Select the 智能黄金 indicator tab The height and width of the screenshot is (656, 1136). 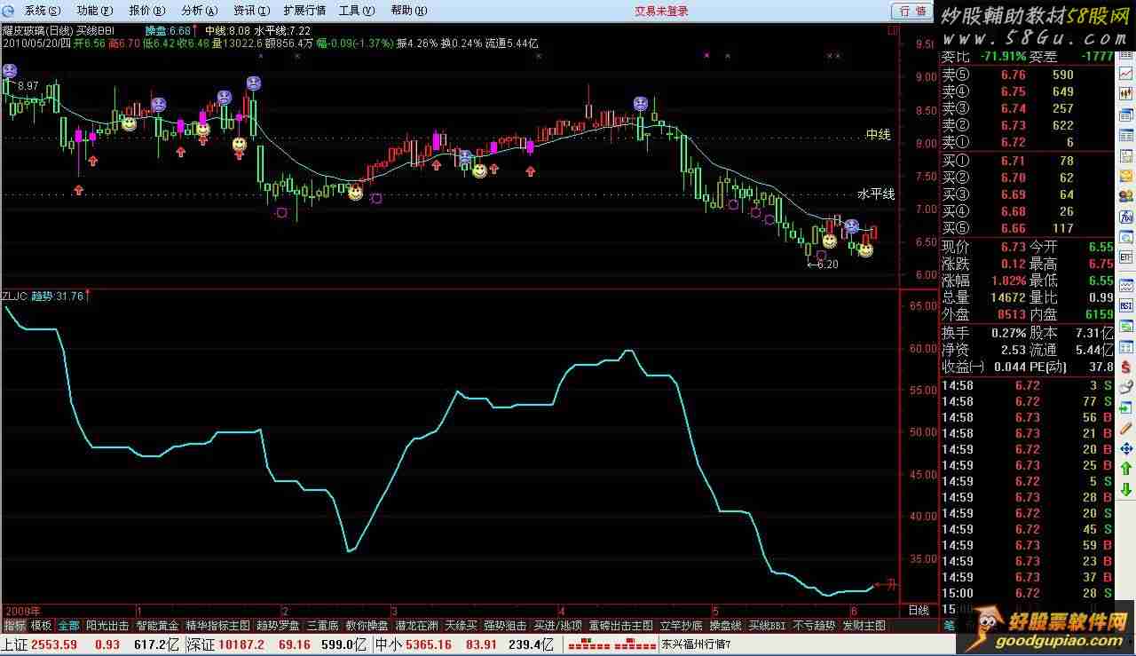157,625
